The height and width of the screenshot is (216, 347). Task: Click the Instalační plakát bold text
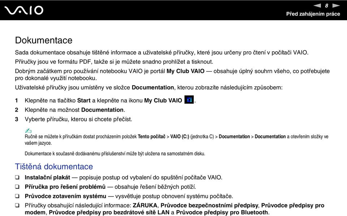pyautogui.click(x=47, y=177)
